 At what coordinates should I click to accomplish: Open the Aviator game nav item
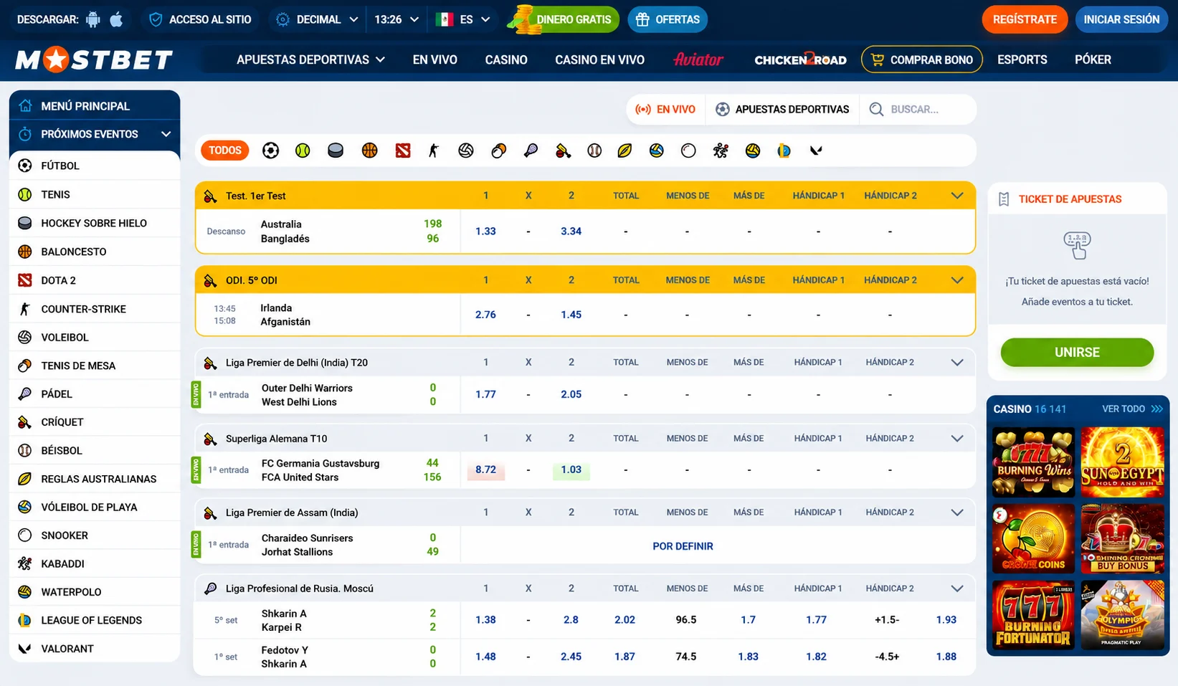click(x=698, y=59)
